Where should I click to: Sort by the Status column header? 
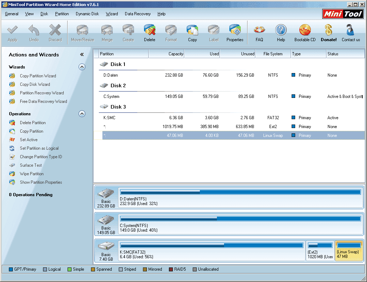(x=345, y=54)
